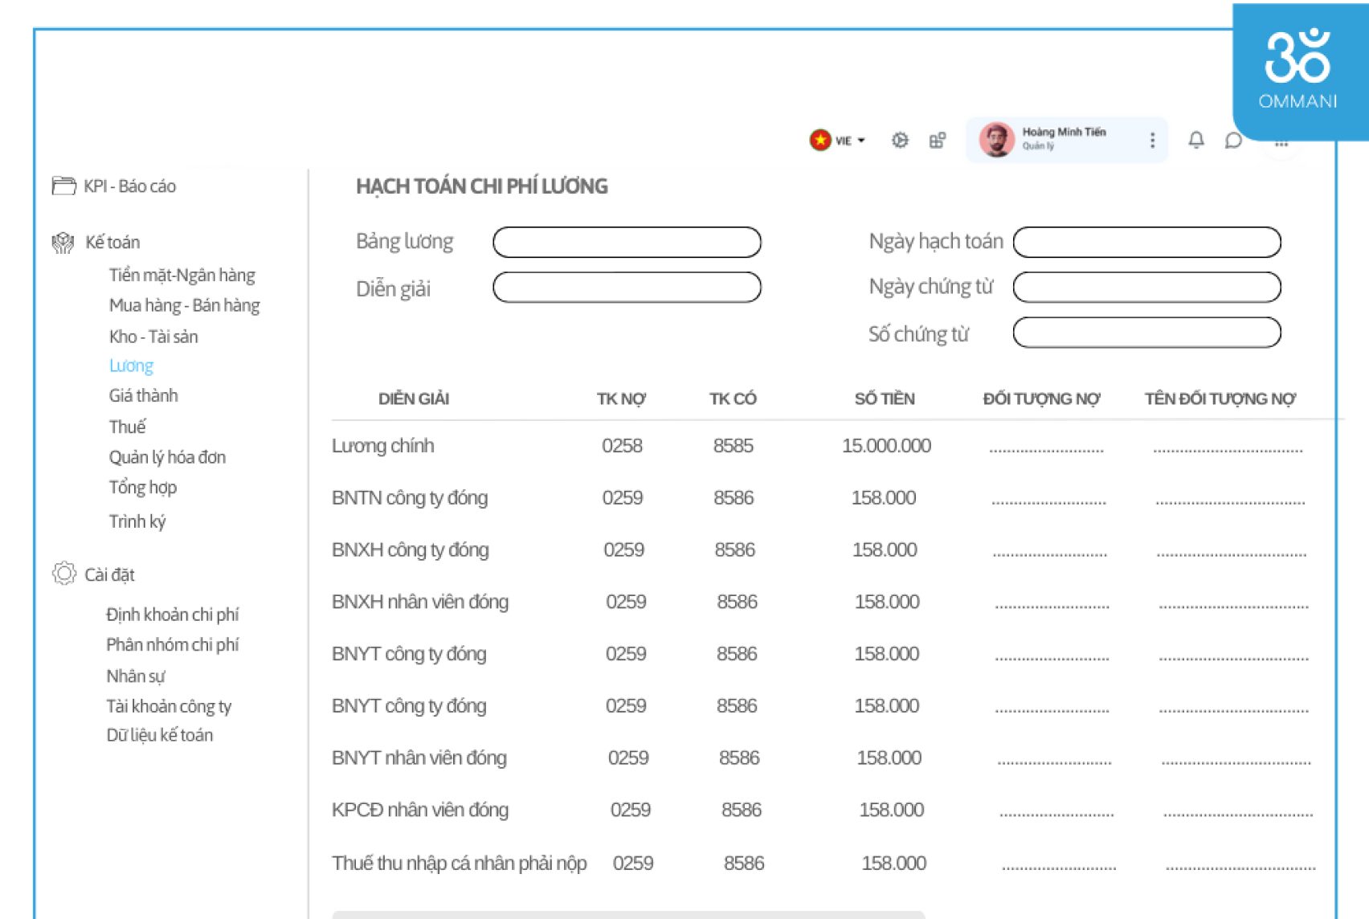Screen dimensions: 1369x919
Task: Open notifications bell icon
Action: [x=1196, y=140]
